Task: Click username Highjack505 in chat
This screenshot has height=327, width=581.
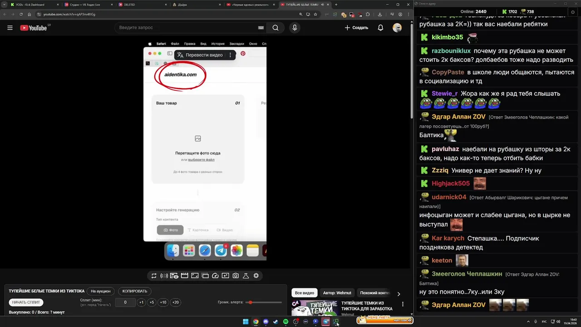Action: [x=451, y=183]
